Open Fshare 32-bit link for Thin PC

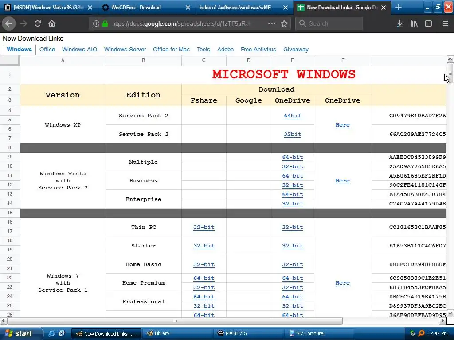click(x=204, y=227)
